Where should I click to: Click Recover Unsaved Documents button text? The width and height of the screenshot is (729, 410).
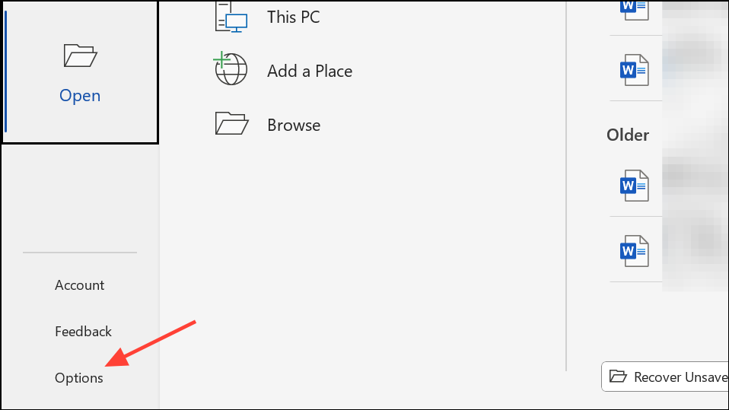pos(680,377)
